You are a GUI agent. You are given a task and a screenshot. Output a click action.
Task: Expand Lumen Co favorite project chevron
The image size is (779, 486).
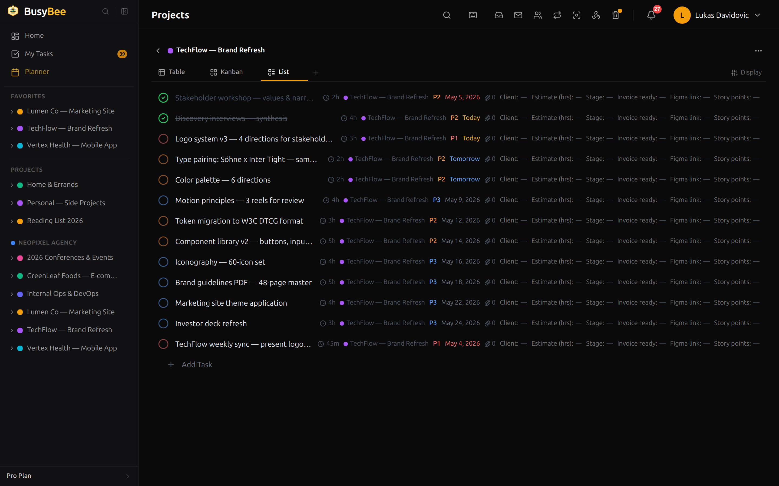pos(12,112)
